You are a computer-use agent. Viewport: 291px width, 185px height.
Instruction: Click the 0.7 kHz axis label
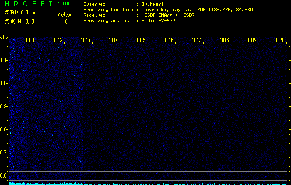[3, 153]
